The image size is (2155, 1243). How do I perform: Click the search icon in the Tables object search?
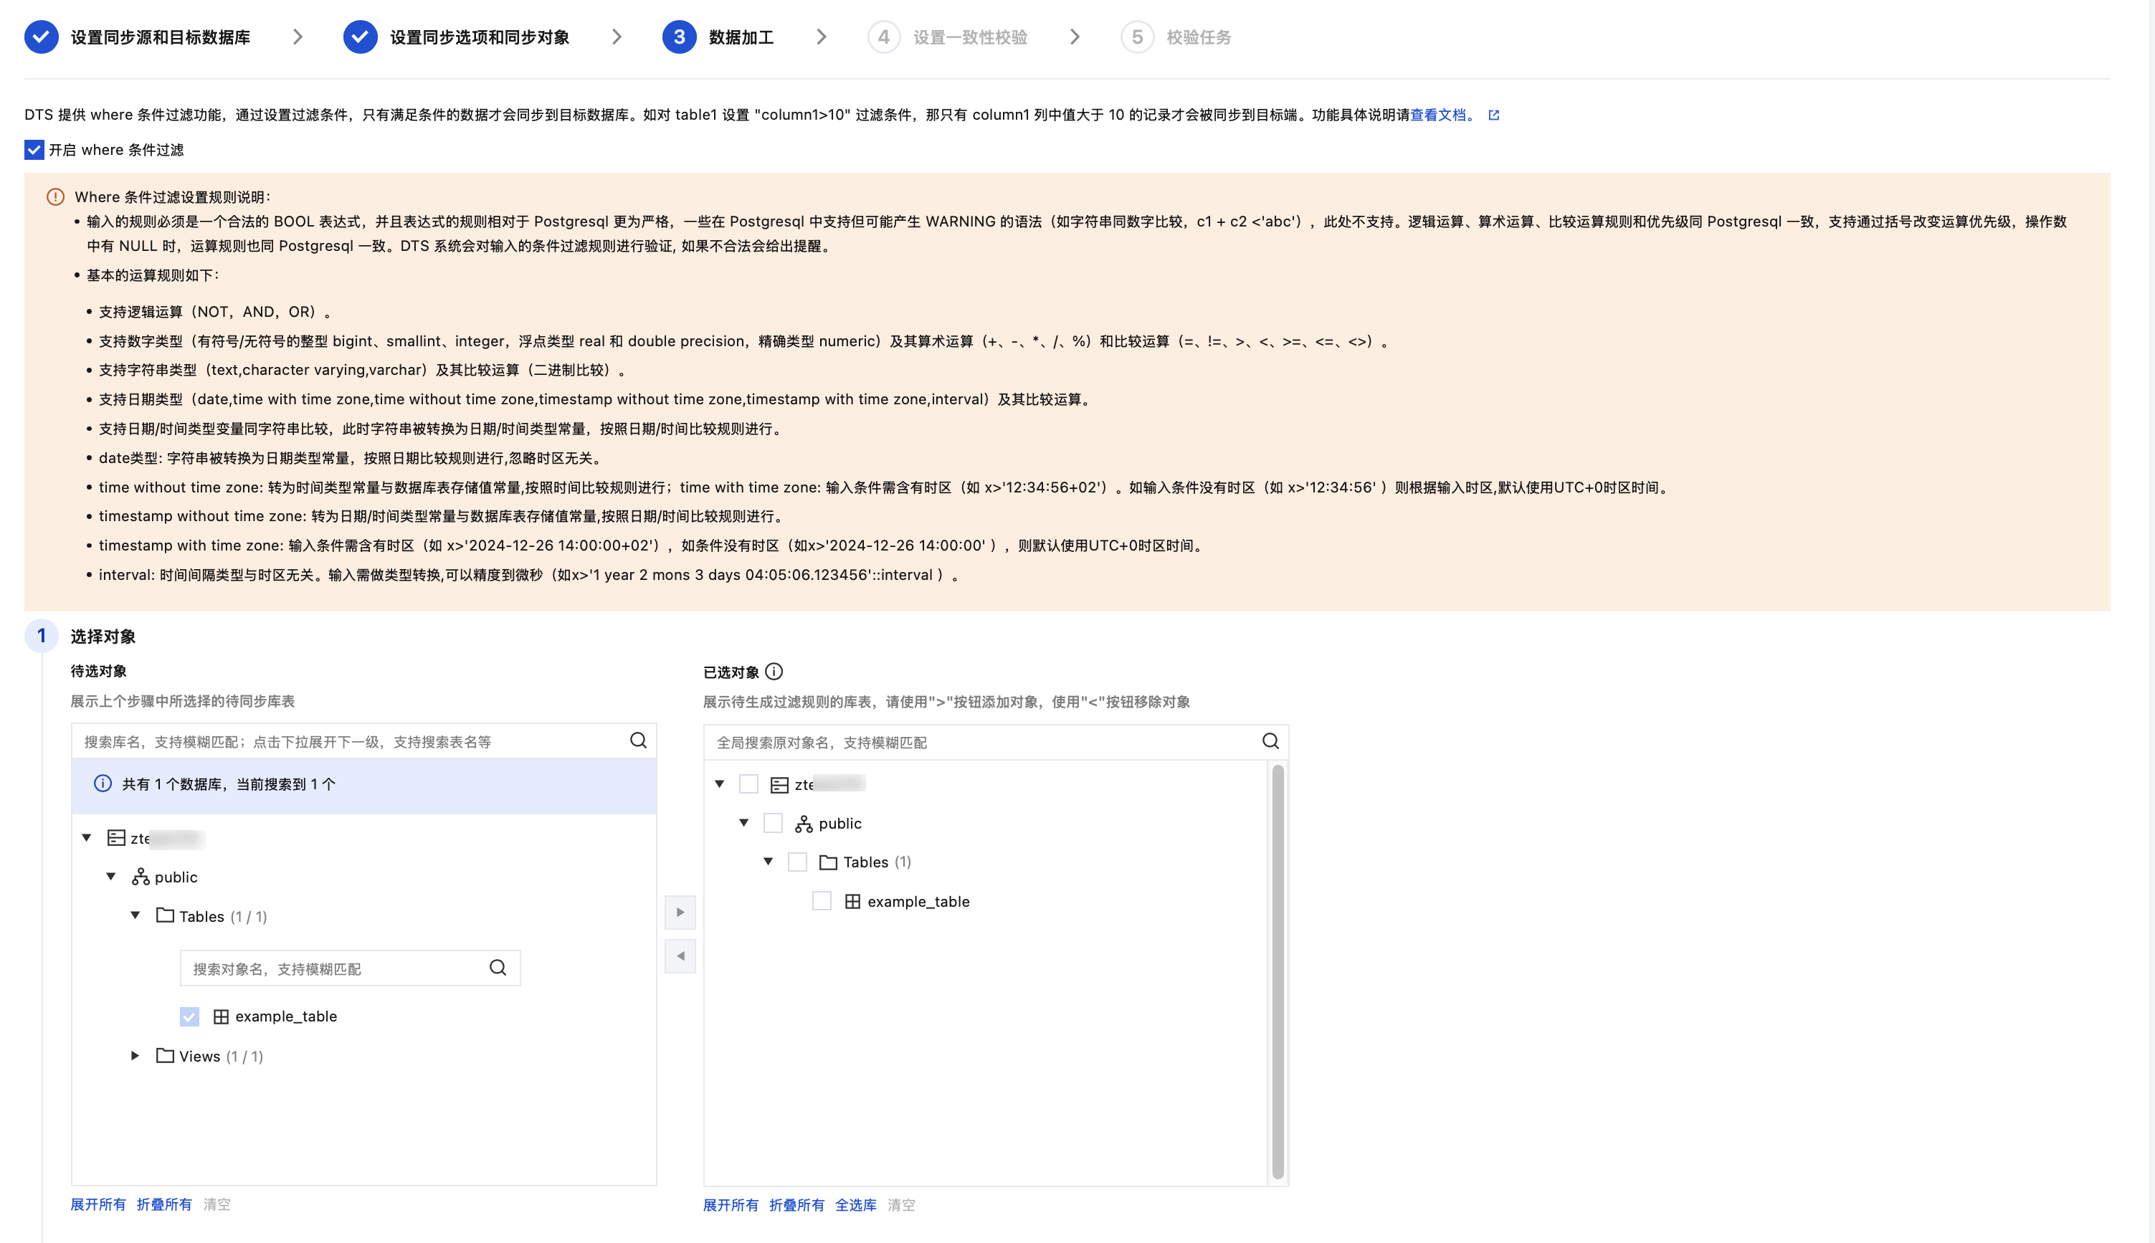[498, 967]
